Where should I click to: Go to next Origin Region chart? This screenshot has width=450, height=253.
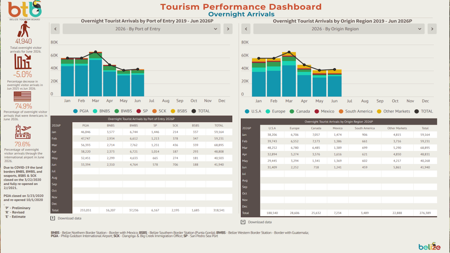point(432,29)
